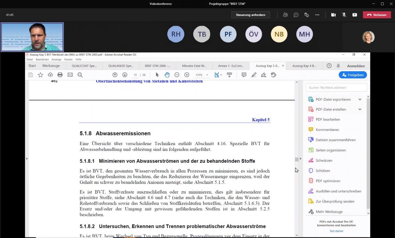Viewport: 395px width, 238px height.
Task: Click the stamp tool icon in toolbar
Action: click(274, 75)
